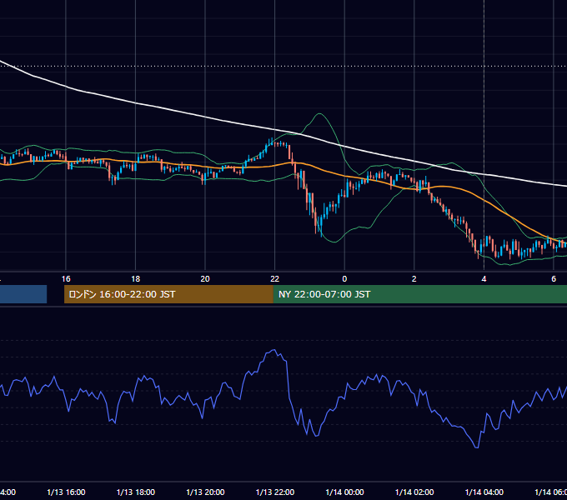The width and height of the screenshot is (567, 500).
Task: Click hour label 22 on upper axis
Action: [x=275, y=279]
